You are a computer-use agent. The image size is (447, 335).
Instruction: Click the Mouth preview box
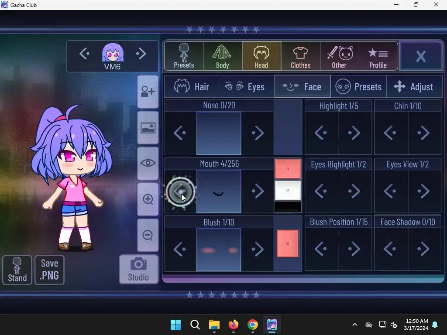(x=219, y=191)
